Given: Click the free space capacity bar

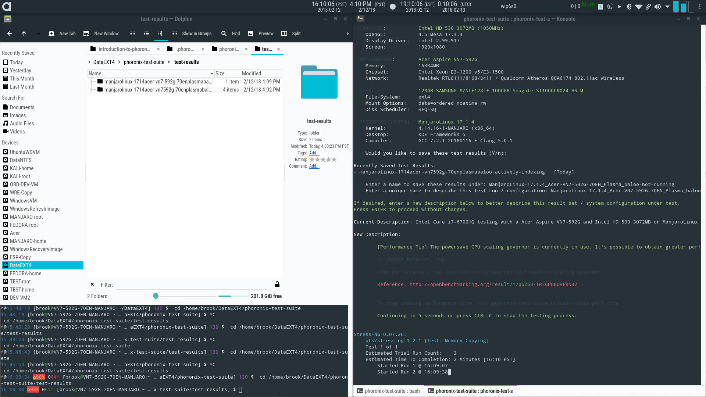Looking at the screenshot, I should [x=233, y=296].
